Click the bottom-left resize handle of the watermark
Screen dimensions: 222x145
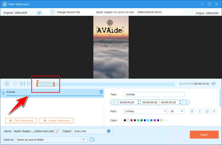[97, 35]
